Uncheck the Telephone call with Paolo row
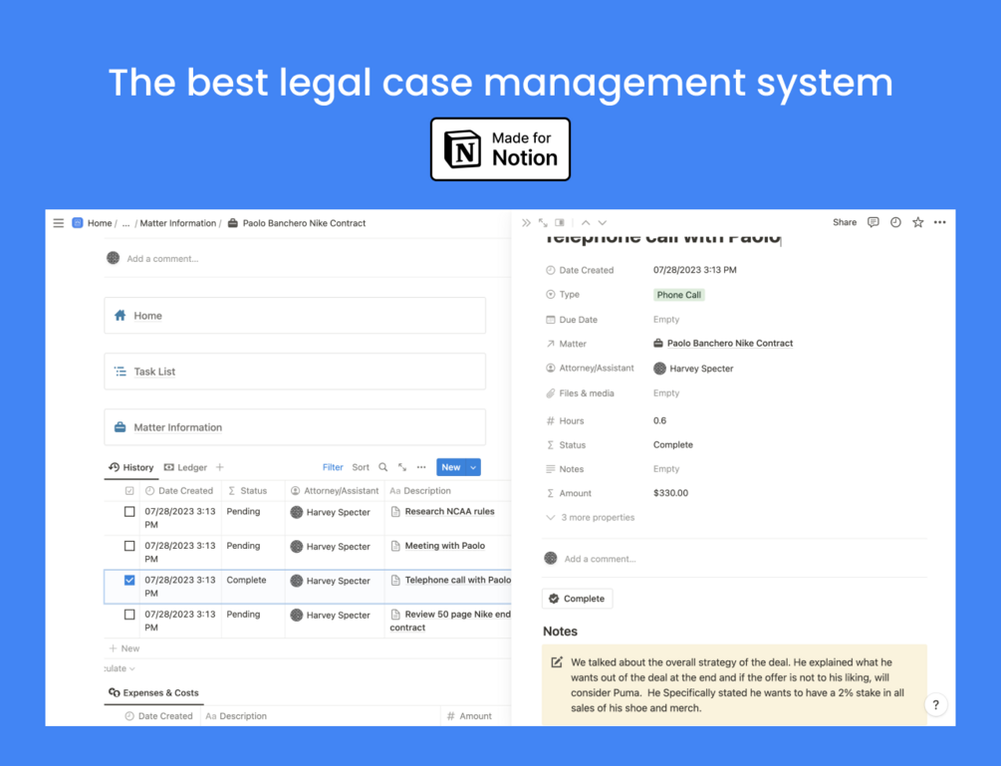The width and height of the screenshot is (1001, 766). [129, 581]
